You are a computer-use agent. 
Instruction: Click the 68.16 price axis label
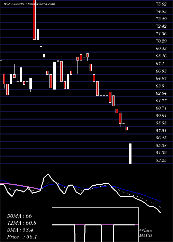(161, 56)
